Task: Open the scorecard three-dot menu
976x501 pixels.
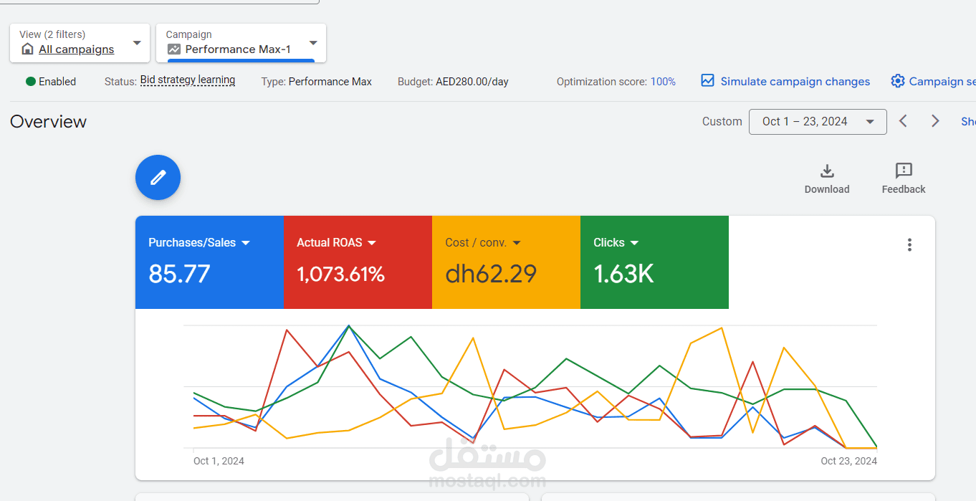Action: point(909,244)
